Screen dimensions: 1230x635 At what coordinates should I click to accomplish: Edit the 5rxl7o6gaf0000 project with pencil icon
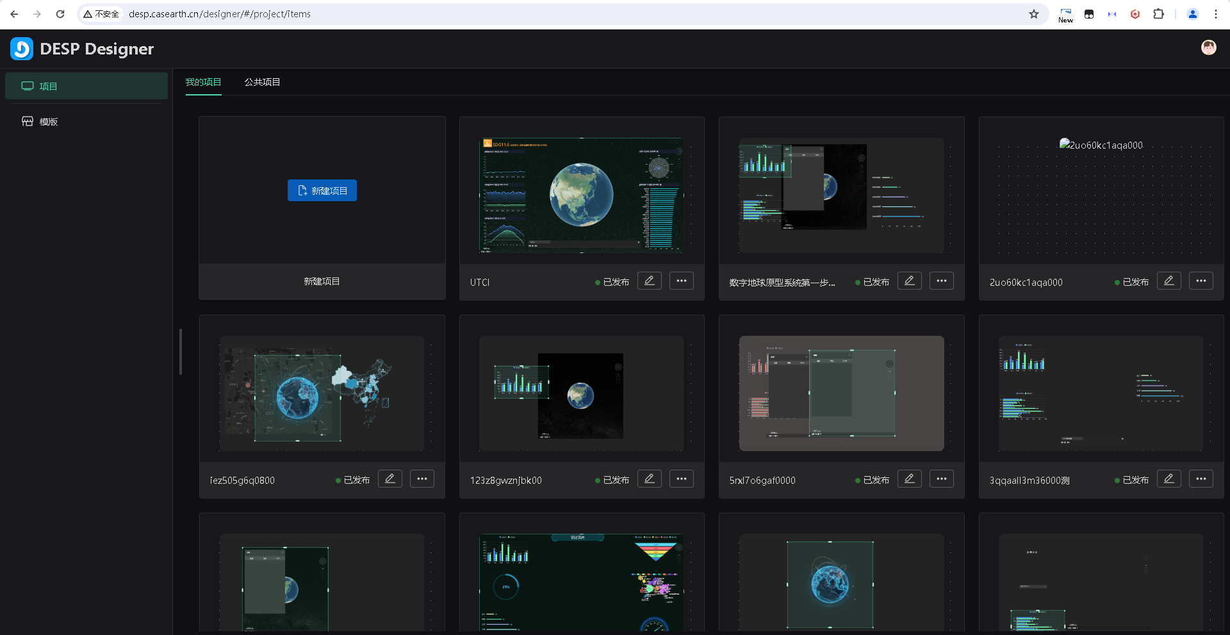(x=909, y=479)
